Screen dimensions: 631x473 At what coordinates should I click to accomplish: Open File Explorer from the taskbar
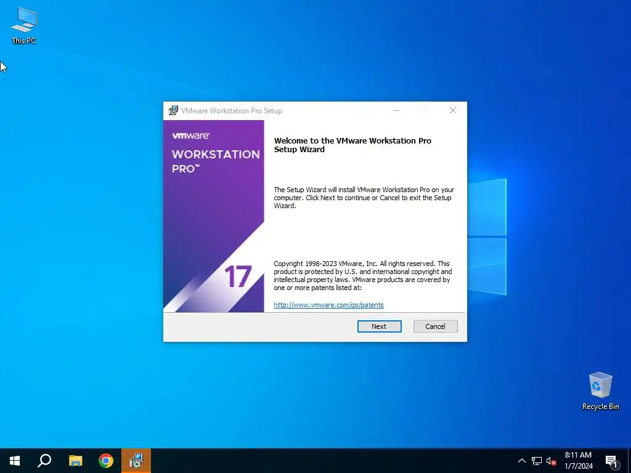[x=75, y=461]
